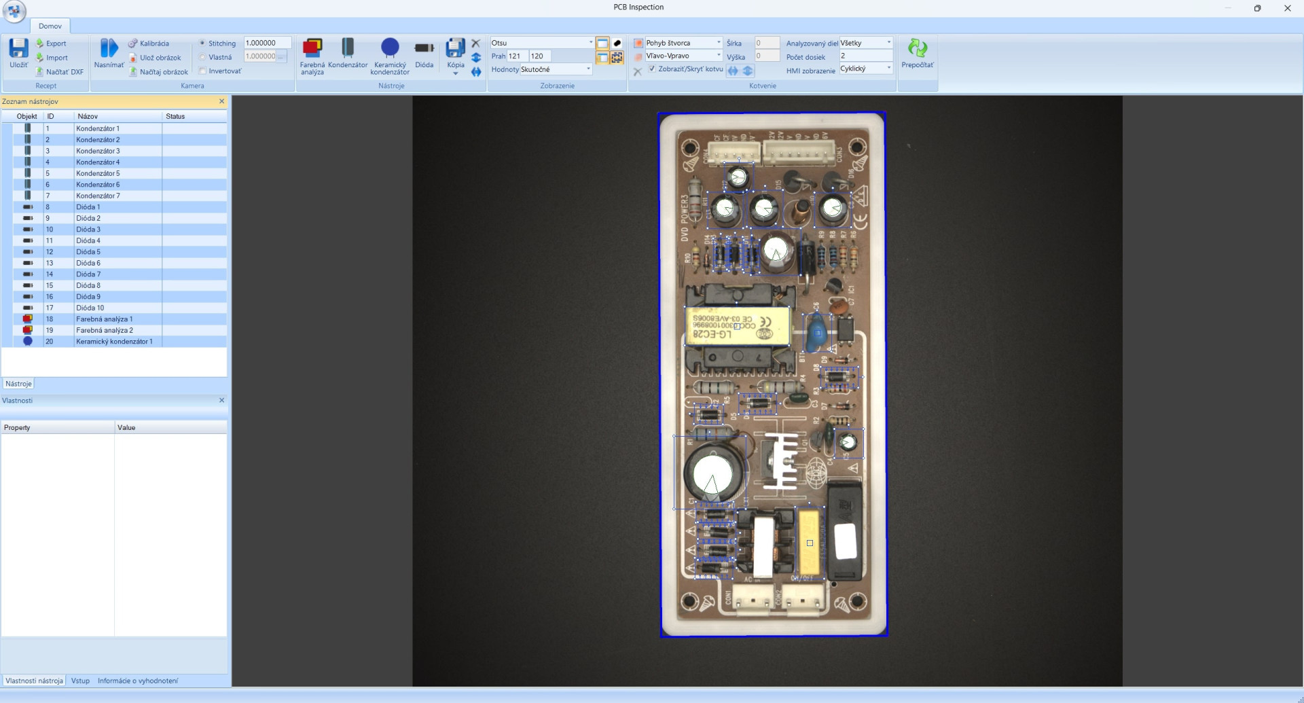
Task: Open the Kalibrácia camera calibration
Action: click(149, 43)
